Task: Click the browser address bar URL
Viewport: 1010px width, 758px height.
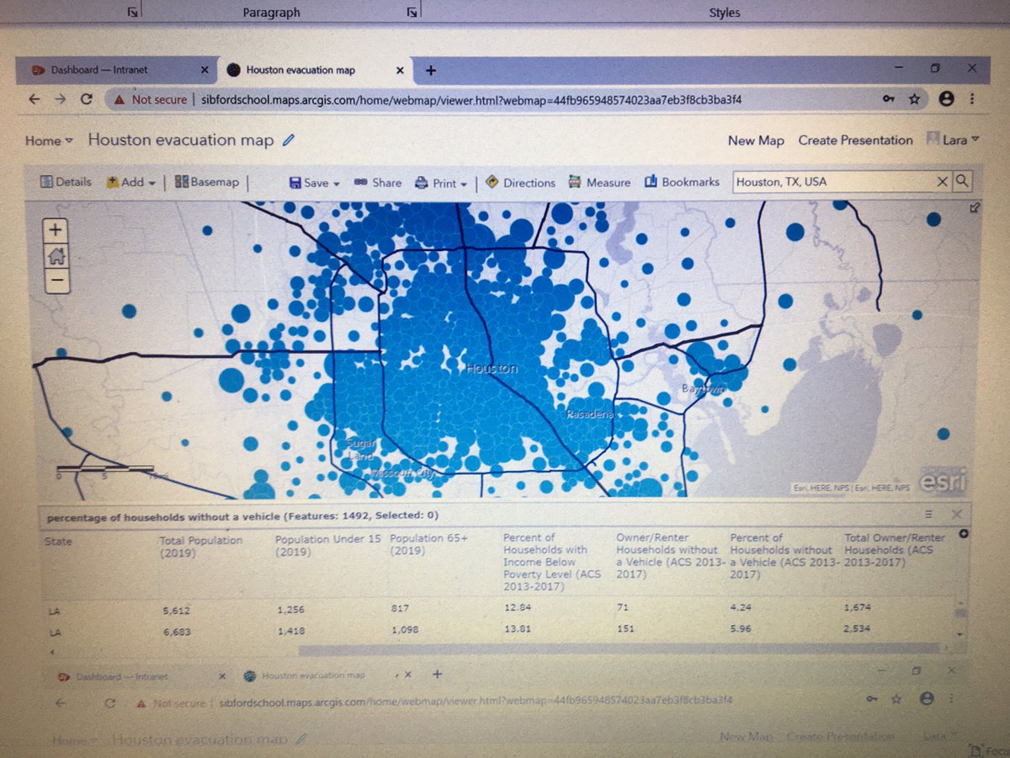Action: point(471,99)
